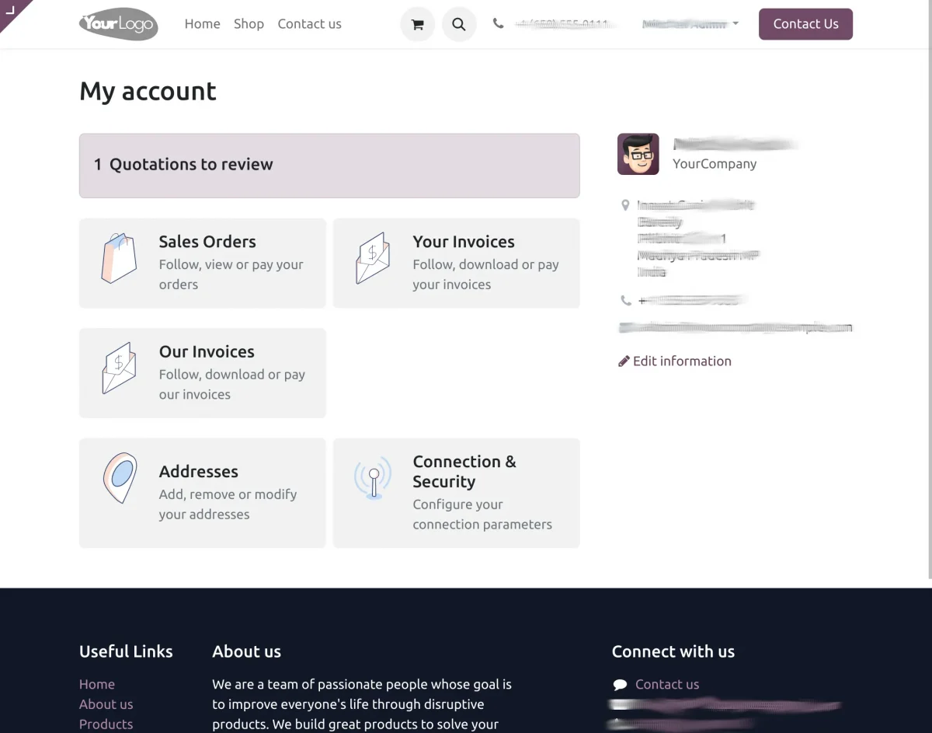Click the Addresses map pin icon
The image size is (932, 733).
point(120,477)
